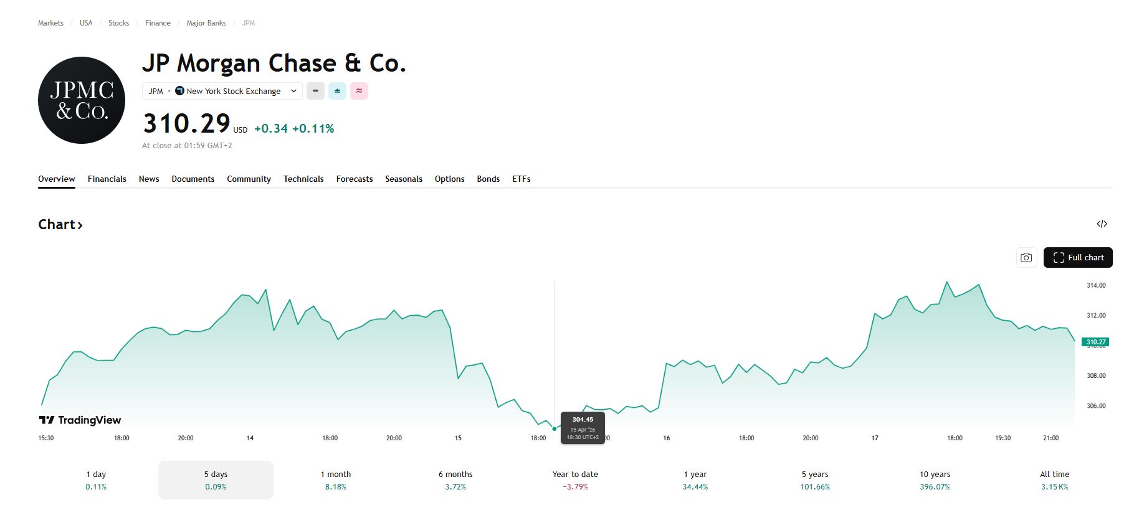The height and width of the screenshot is (520, 1129).
Task: Click the chart crosshair point at 304.45
Action: [x=554, y=428]
